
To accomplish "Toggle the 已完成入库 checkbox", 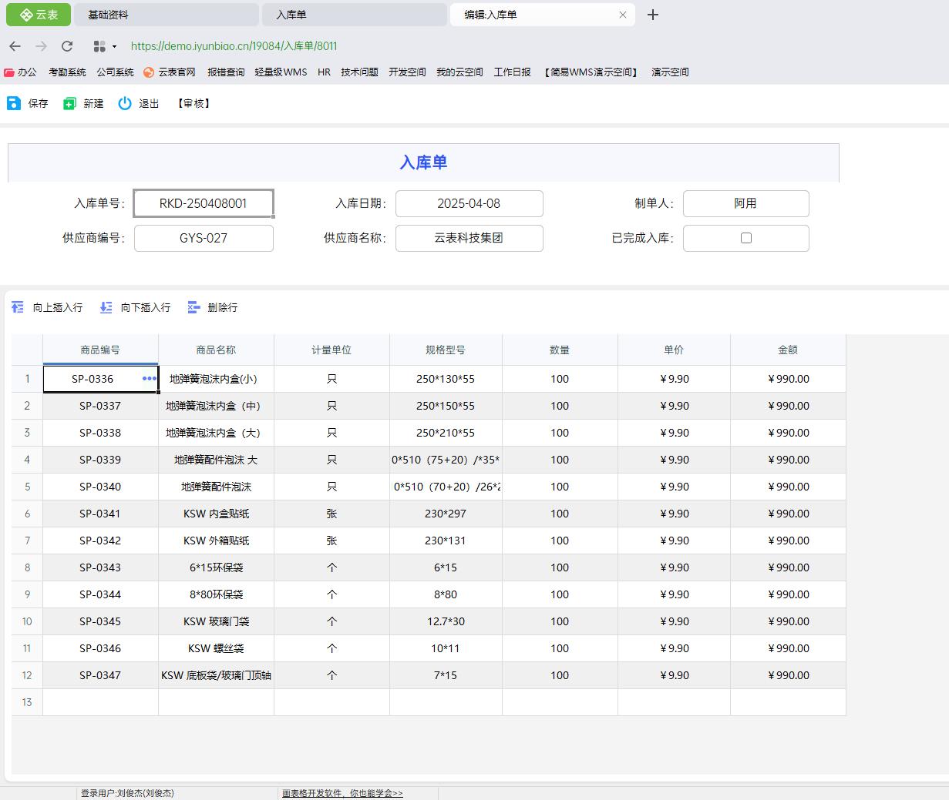I will (745, 238).
